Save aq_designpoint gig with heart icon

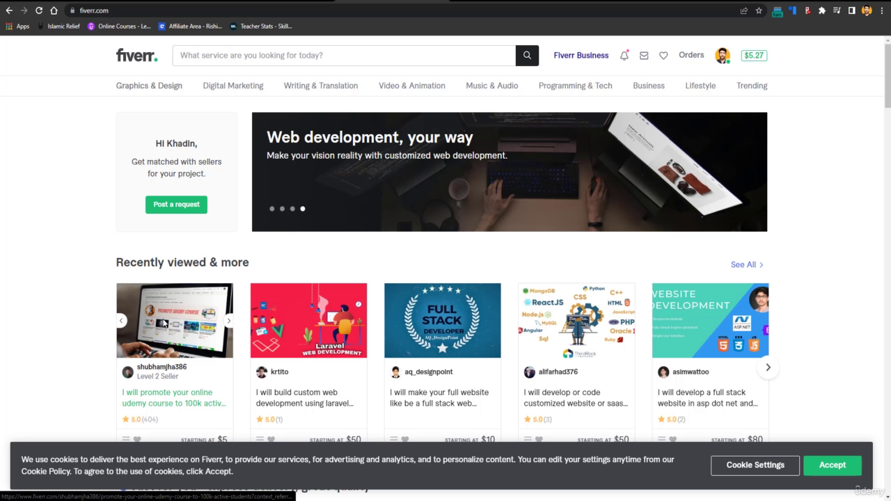coord(405,439)
